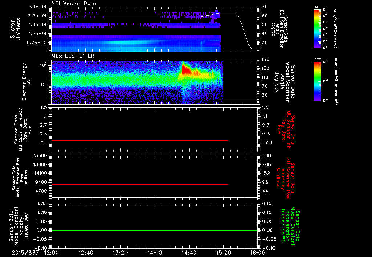This screenshot has width=372, height=257.
Task: Click the MEx ELS-01 LR panel title
Action: (73, 56)
